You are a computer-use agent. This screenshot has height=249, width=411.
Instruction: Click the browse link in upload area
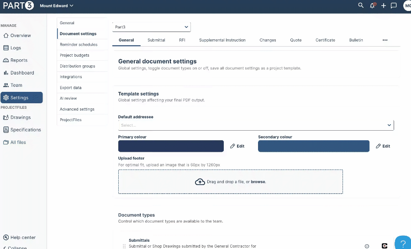(258, 182)
